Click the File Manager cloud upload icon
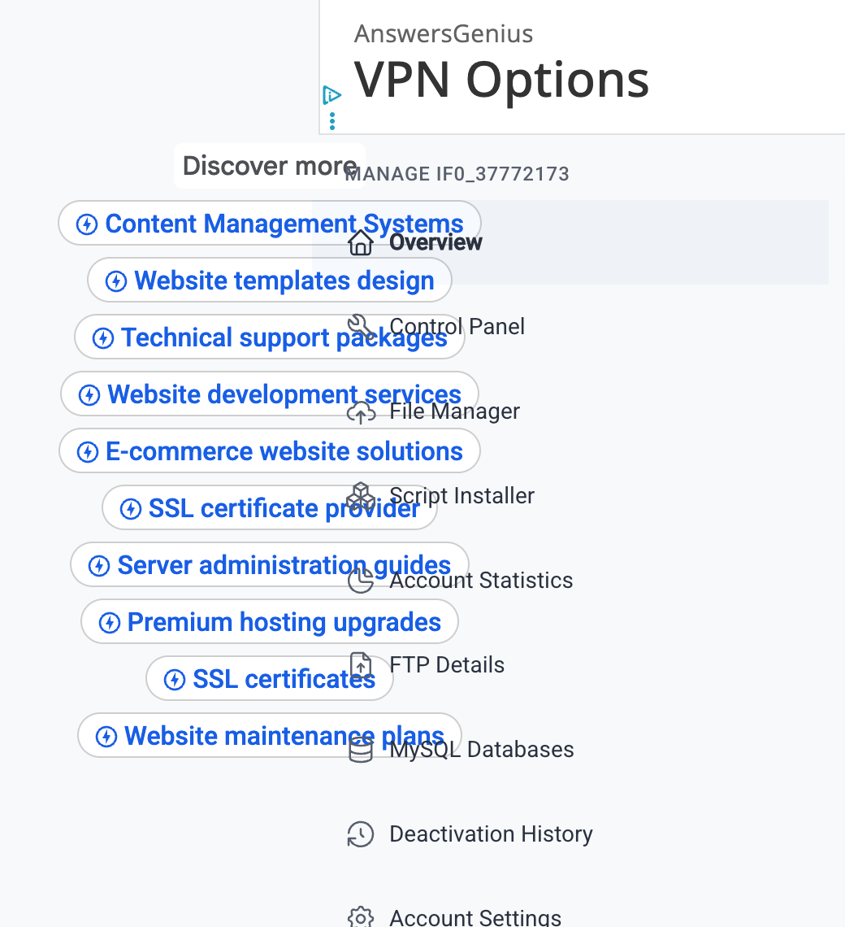This screenshot has width=845, height=927. coord(361,413)
